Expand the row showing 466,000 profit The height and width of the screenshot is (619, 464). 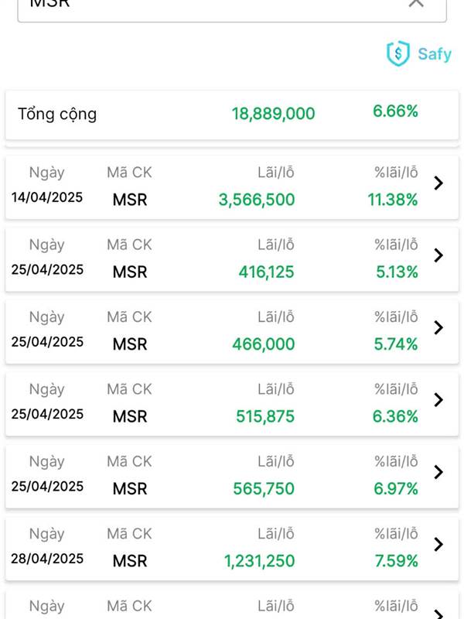coord(438,327)
